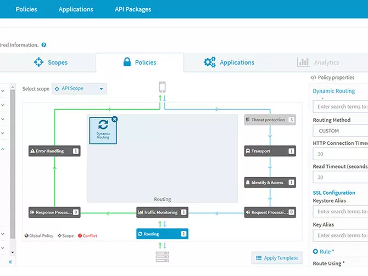368x276 pixels.
Task: Click the Dynamic Routing policy tile
Action: [x=103, y=130]
